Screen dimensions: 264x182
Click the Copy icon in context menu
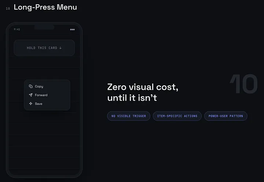31,86
